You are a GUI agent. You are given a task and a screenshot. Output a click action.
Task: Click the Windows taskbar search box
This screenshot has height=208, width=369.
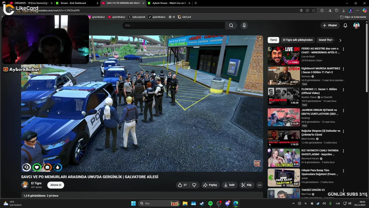point(159,203)
